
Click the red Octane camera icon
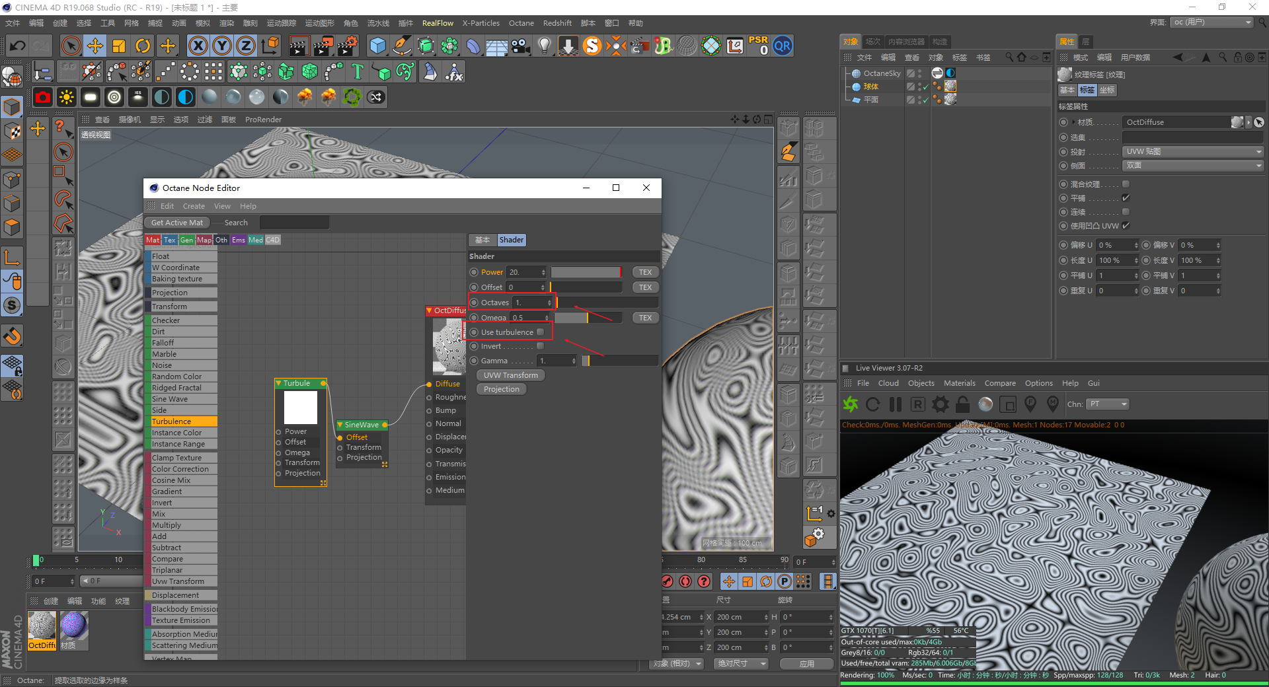(43, 98)
